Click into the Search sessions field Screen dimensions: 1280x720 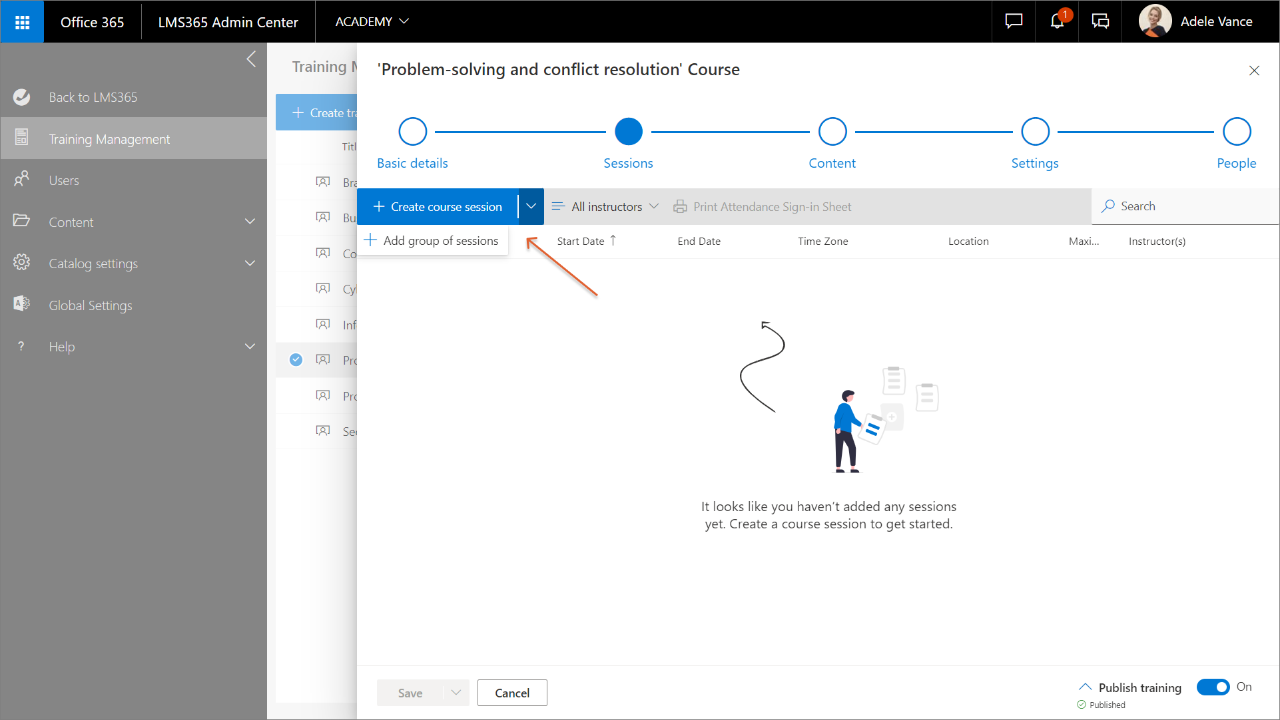(x=1185, y=206)
